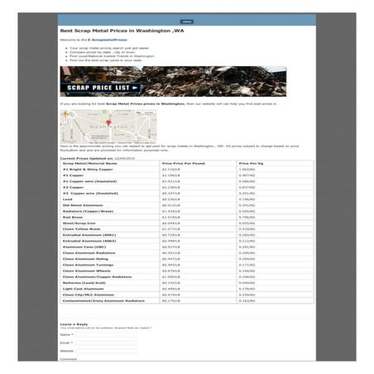Image resolution: width=374 pixels, height=374 pixels.
Task: Click the Red Brass row
Action: (x=187, y=218)
